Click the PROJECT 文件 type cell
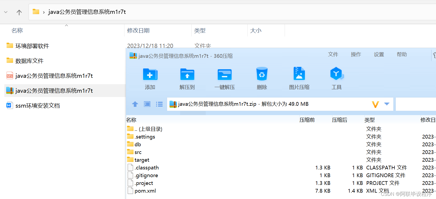 click(x=383, y=183)
